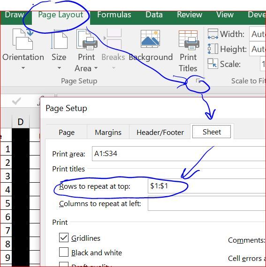The width and height of the screenshot is (266, 267).
Task: Click the cell showing 6
Action: (6, 216)
